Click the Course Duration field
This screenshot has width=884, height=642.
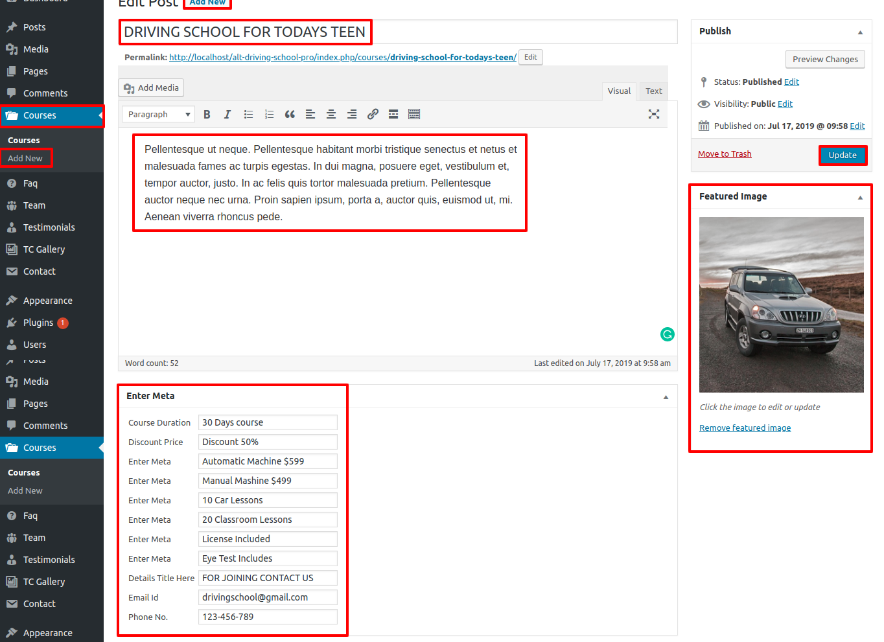(268, 422)
